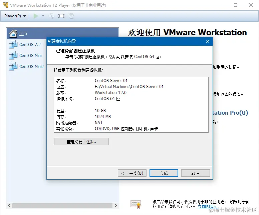Select the Home (主页) item
Viewport: 259px width, 215px height.
pyautogui.click(x=63, y=33)
